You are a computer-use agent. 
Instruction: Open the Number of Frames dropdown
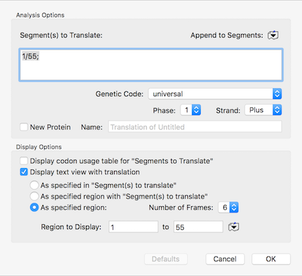[228, 208]
